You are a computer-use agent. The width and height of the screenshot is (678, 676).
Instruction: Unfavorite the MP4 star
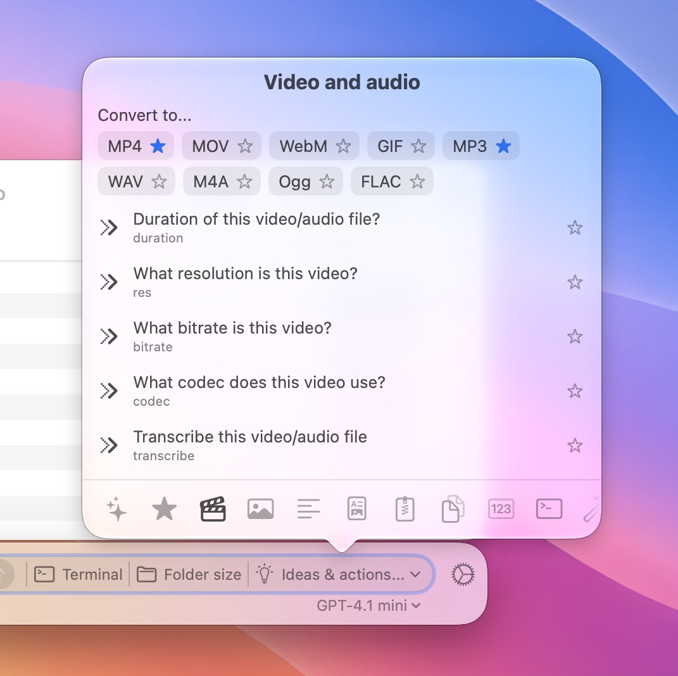click(158, 146)
